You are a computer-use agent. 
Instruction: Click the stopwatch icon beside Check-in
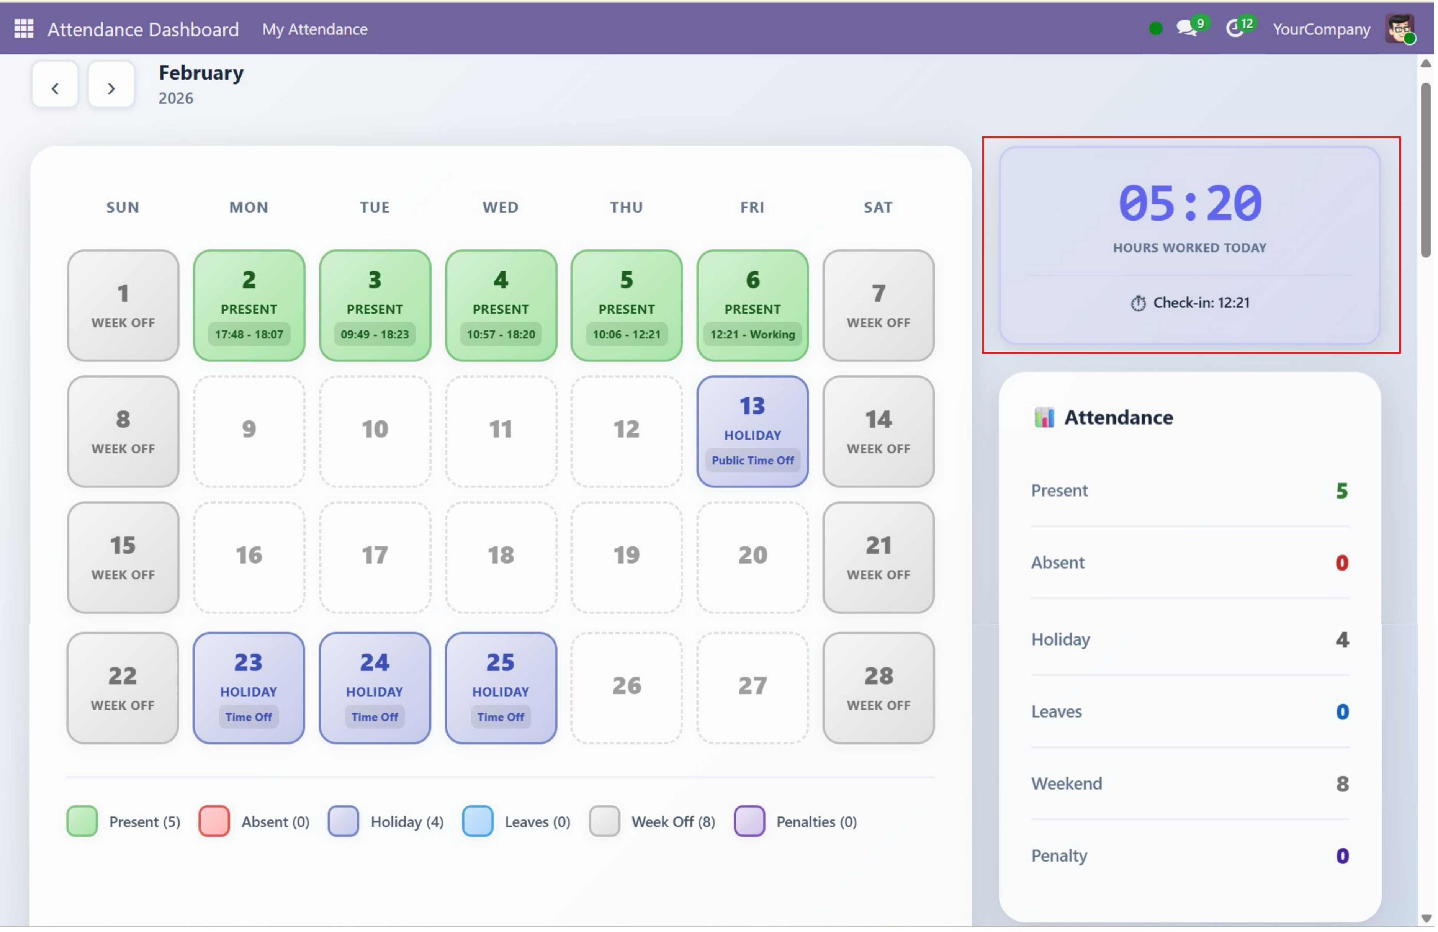[x=1139, y=304]
